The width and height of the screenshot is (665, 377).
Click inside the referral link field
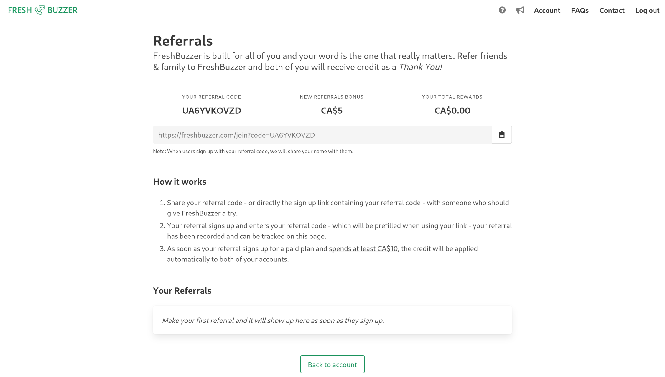pos(322,135)
